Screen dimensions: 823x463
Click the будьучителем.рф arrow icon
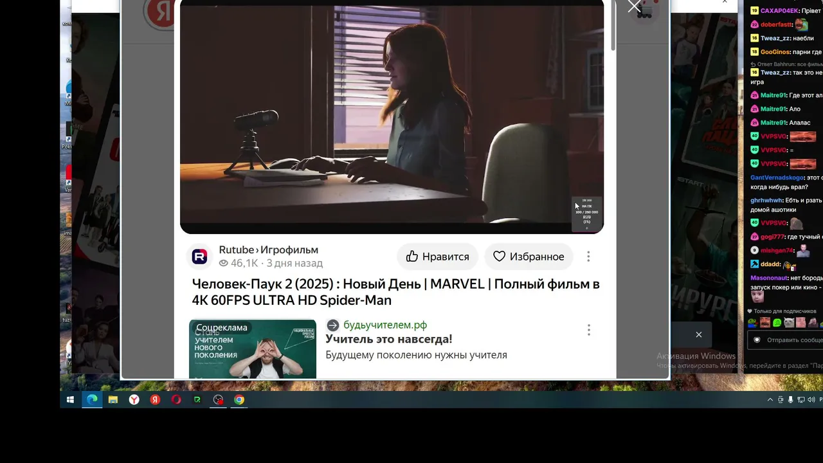click(x=332, y=325)
